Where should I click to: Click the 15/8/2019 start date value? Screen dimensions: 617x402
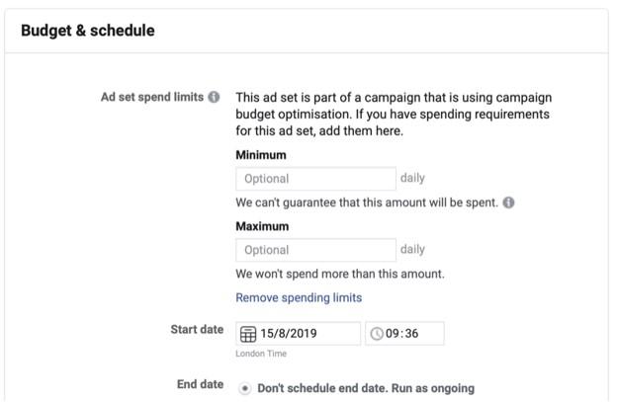tap(289, 334)
